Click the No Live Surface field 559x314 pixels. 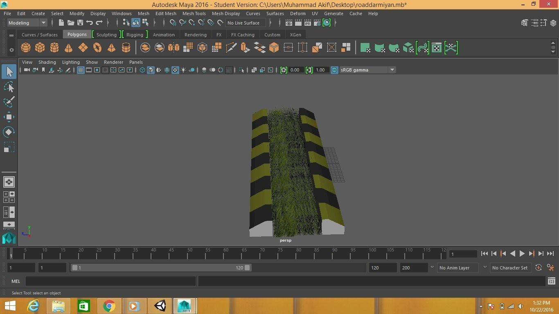pyautogui.click(x=246, y=23)
